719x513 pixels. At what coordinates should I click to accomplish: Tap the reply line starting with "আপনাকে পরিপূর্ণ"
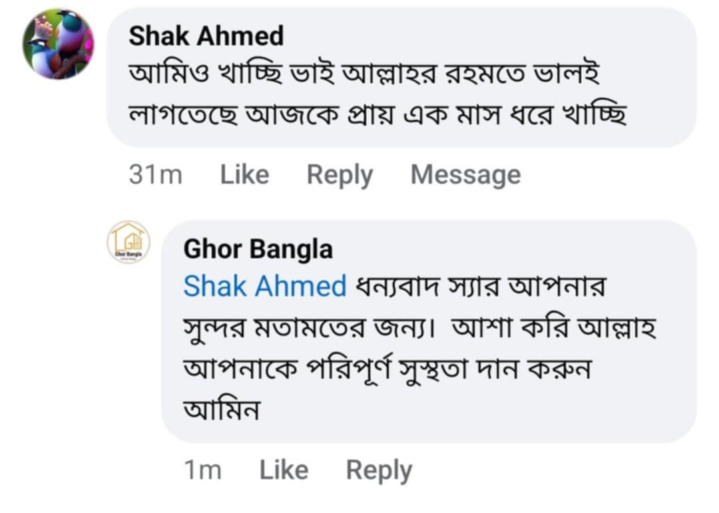[x=386, y=370]
